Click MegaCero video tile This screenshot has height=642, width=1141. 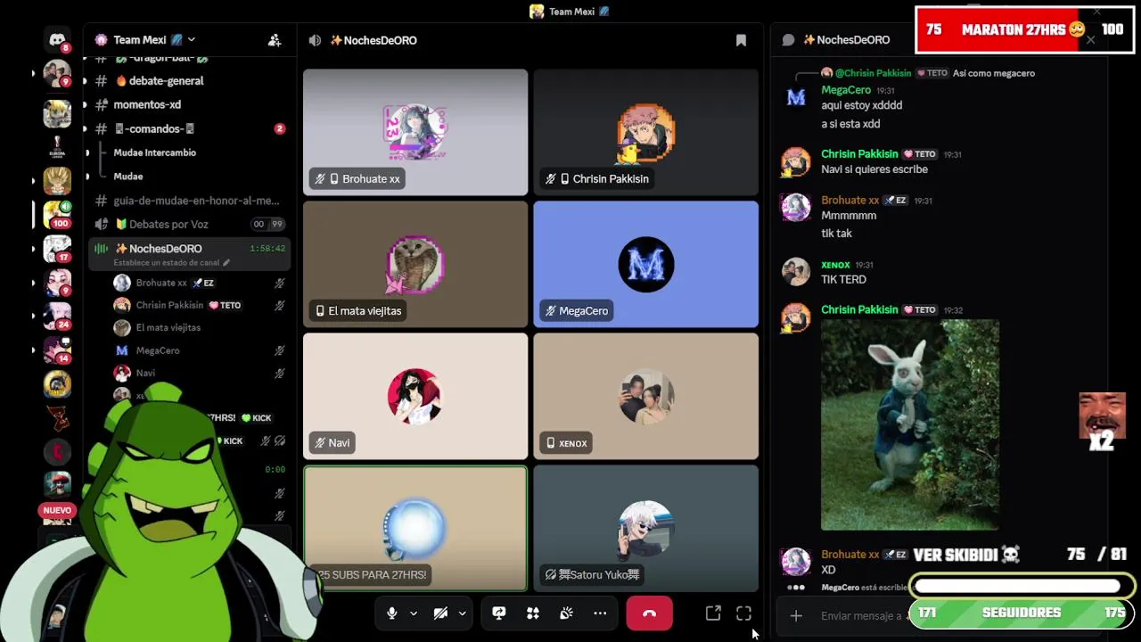pyautogui.click(x=645, y=264)
